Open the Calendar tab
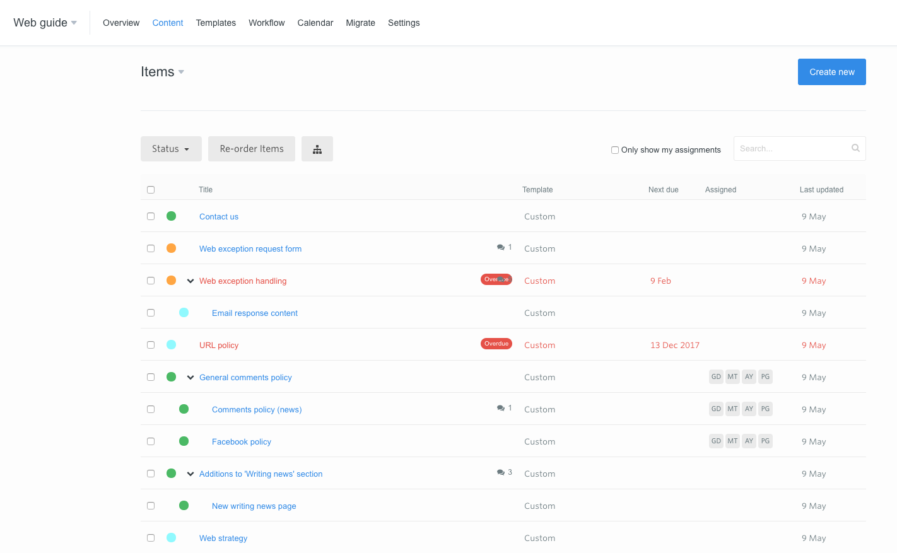The width and height of the screenshot is (897, 553). (315, 23)
